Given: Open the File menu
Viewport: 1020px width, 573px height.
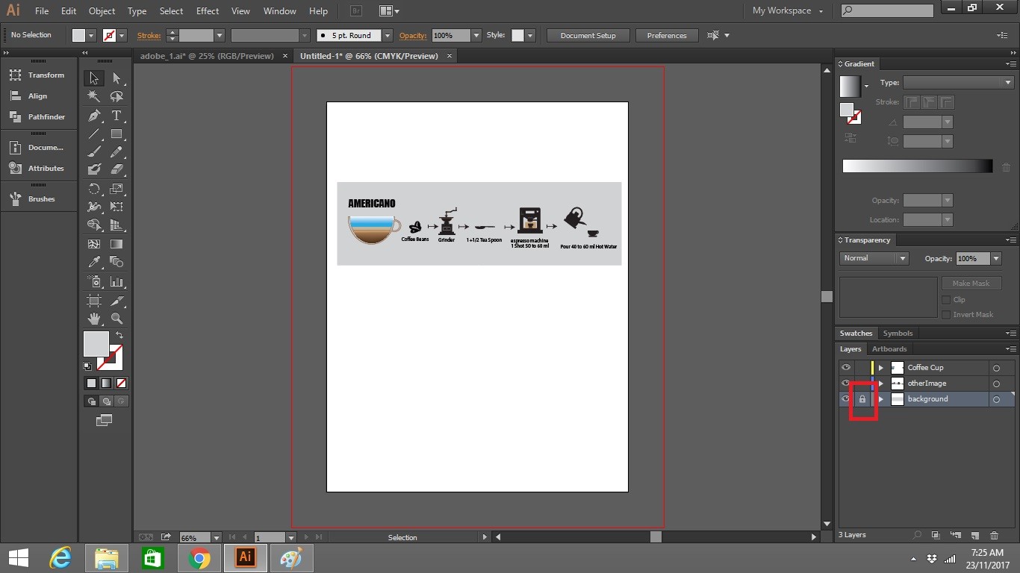Looking at the screenshot, I should point(42,11).
